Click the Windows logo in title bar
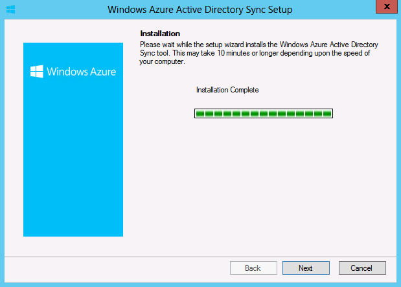The height and width of the screenshot is (287, 401). point(11,10)
